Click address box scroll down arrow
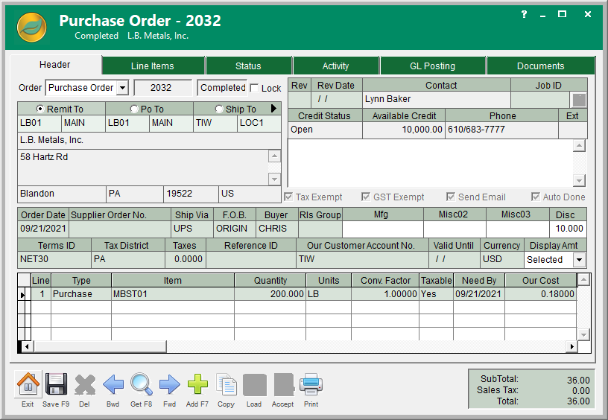The height and width of the screenshot is (420, 608). click(x=274, y=179)
